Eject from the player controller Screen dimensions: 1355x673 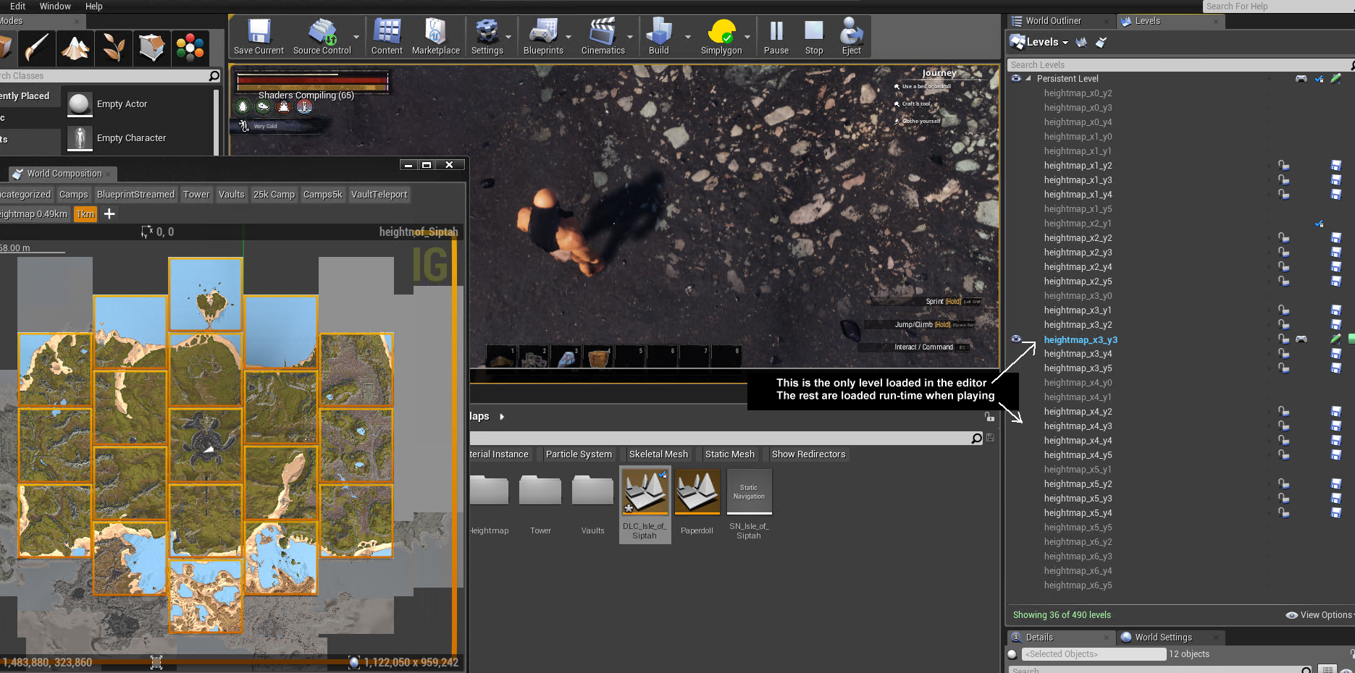click(x=851, y=37)
